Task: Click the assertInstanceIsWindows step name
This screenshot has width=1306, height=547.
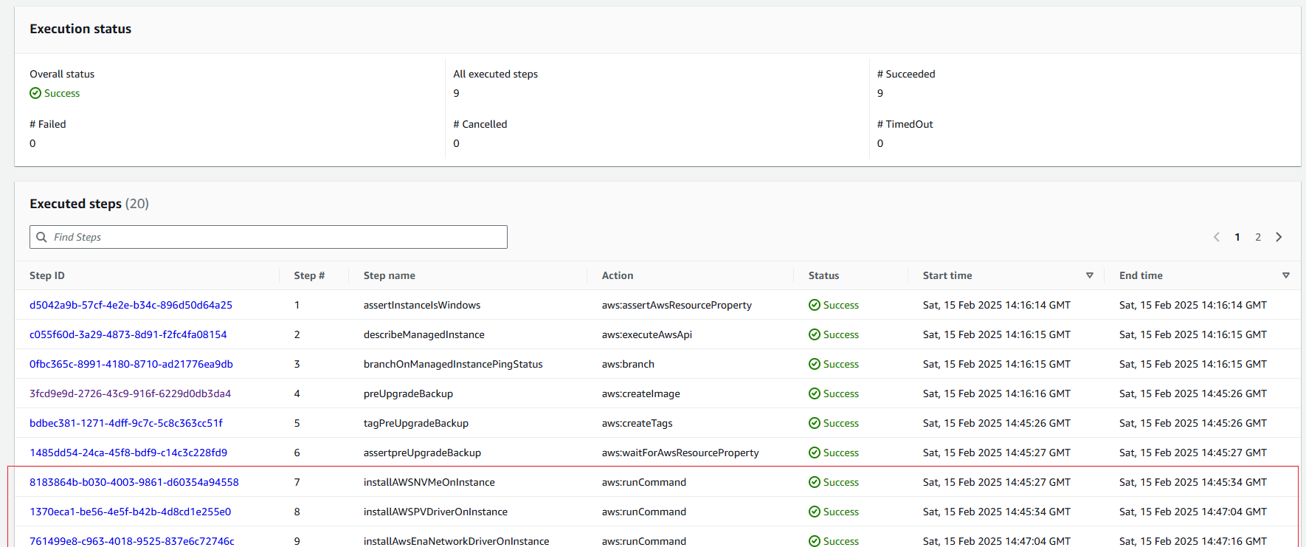Action: (x=422, y=305)
